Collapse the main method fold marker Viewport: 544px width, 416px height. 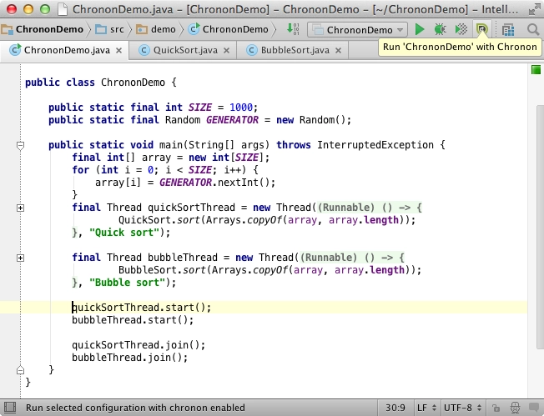(21, 145)
